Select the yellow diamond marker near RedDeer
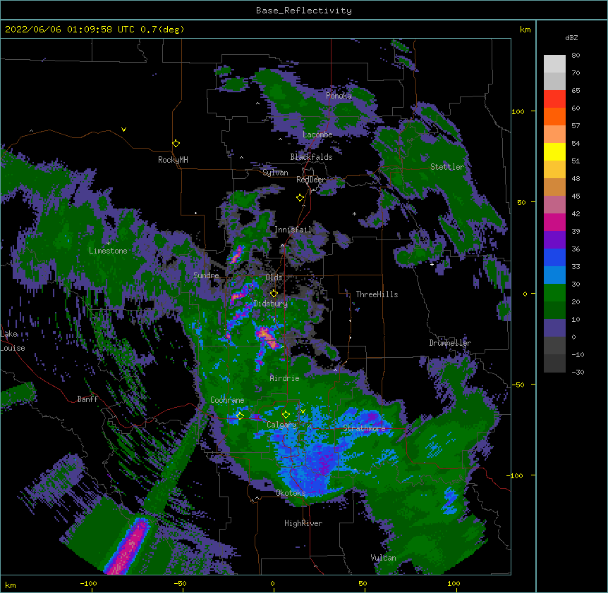This screenshot has height=593, width=608. 300,198
